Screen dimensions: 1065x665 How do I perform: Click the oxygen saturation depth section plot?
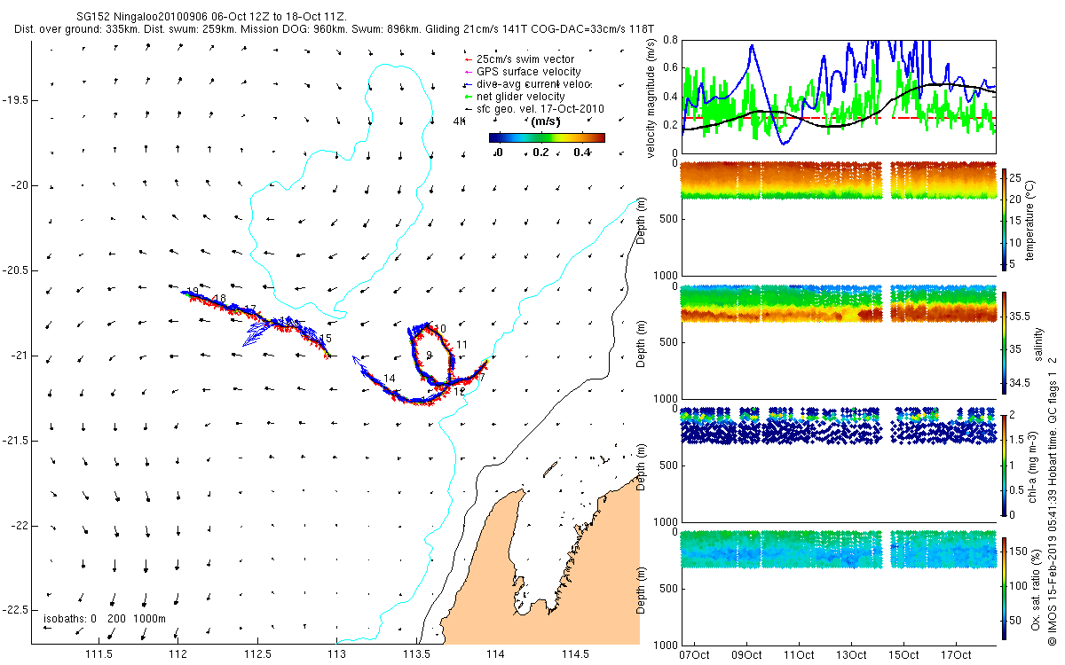837,588
